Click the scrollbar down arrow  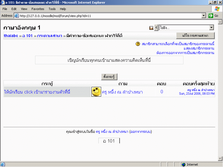click(220, 158)
